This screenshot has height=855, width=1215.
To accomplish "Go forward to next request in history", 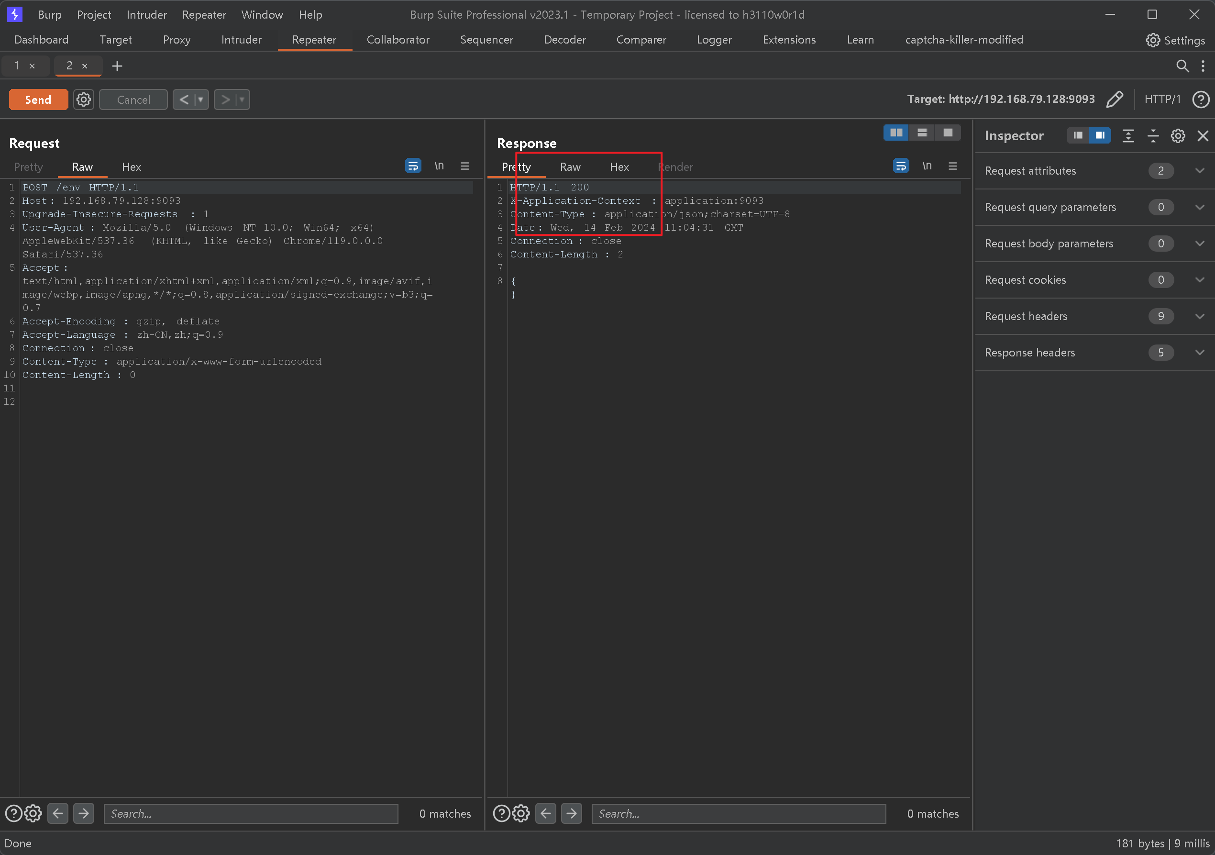I will click(x=225, y=100).
